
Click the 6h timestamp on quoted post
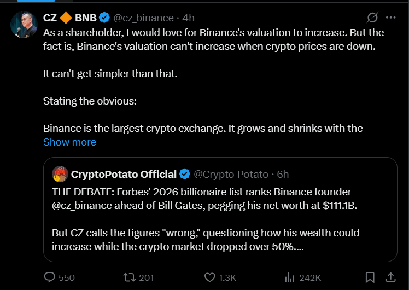tap(283, 174)
